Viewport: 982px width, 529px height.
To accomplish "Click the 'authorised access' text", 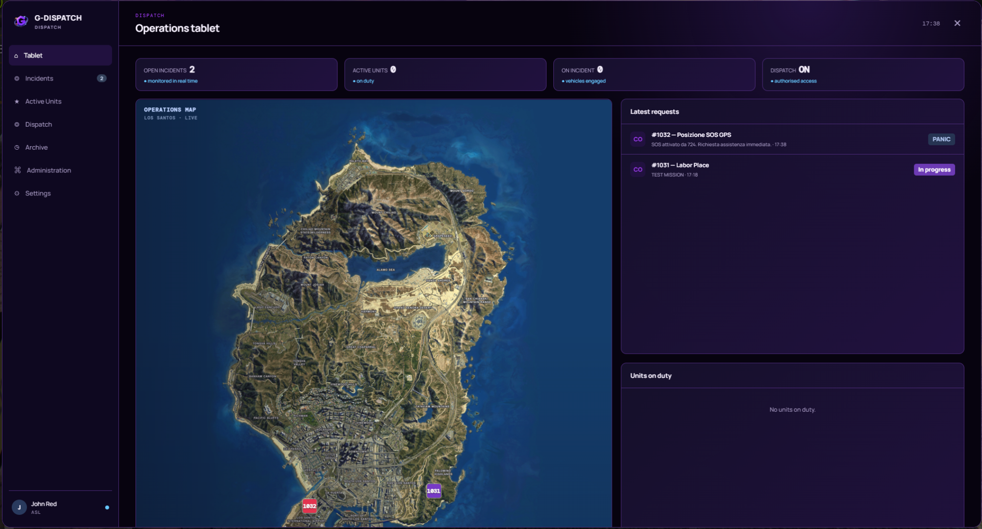I will coord(795,81).
